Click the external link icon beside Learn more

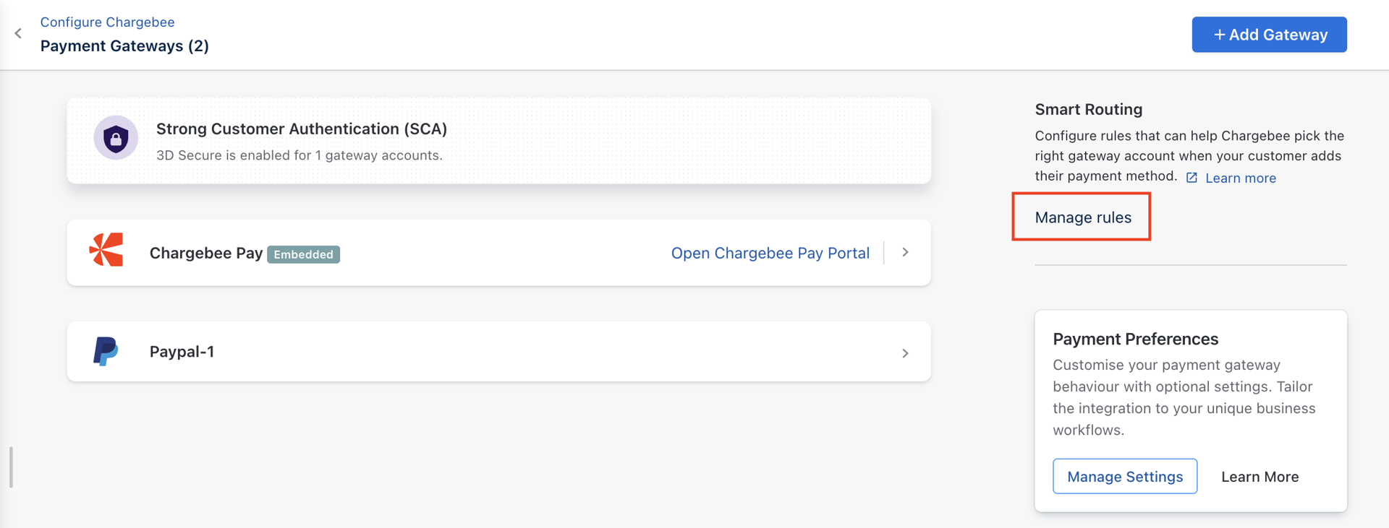[1192, 178]
